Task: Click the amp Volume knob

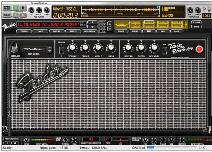Action: 72,47
